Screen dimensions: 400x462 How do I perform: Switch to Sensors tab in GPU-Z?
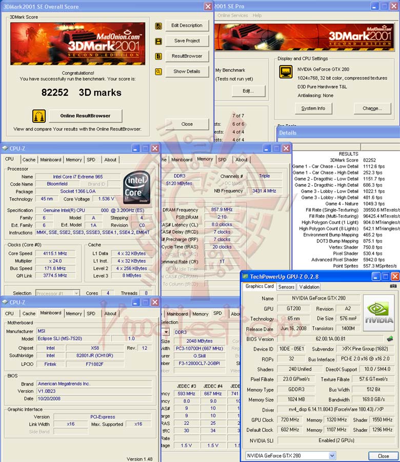pyautogui.click(x=286, y=287)
